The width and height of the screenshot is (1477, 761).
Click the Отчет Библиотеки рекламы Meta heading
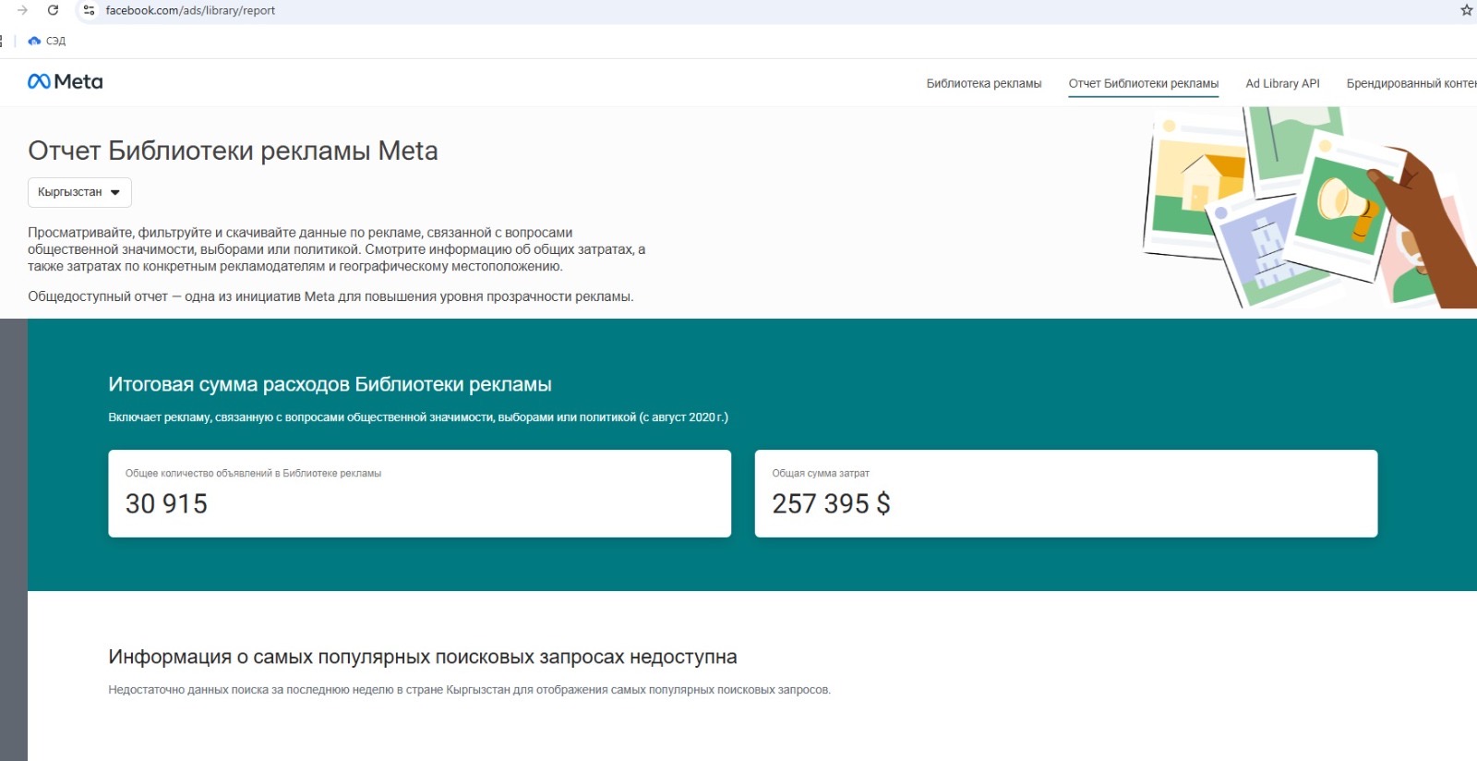233,151
